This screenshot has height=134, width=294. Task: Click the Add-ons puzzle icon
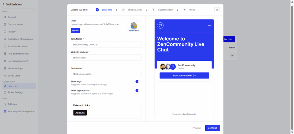pos(5,104)
